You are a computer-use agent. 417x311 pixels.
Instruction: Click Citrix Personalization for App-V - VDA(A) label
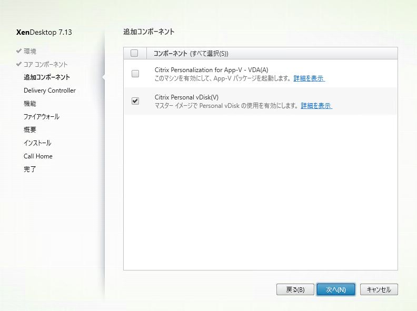coord(212,70)
